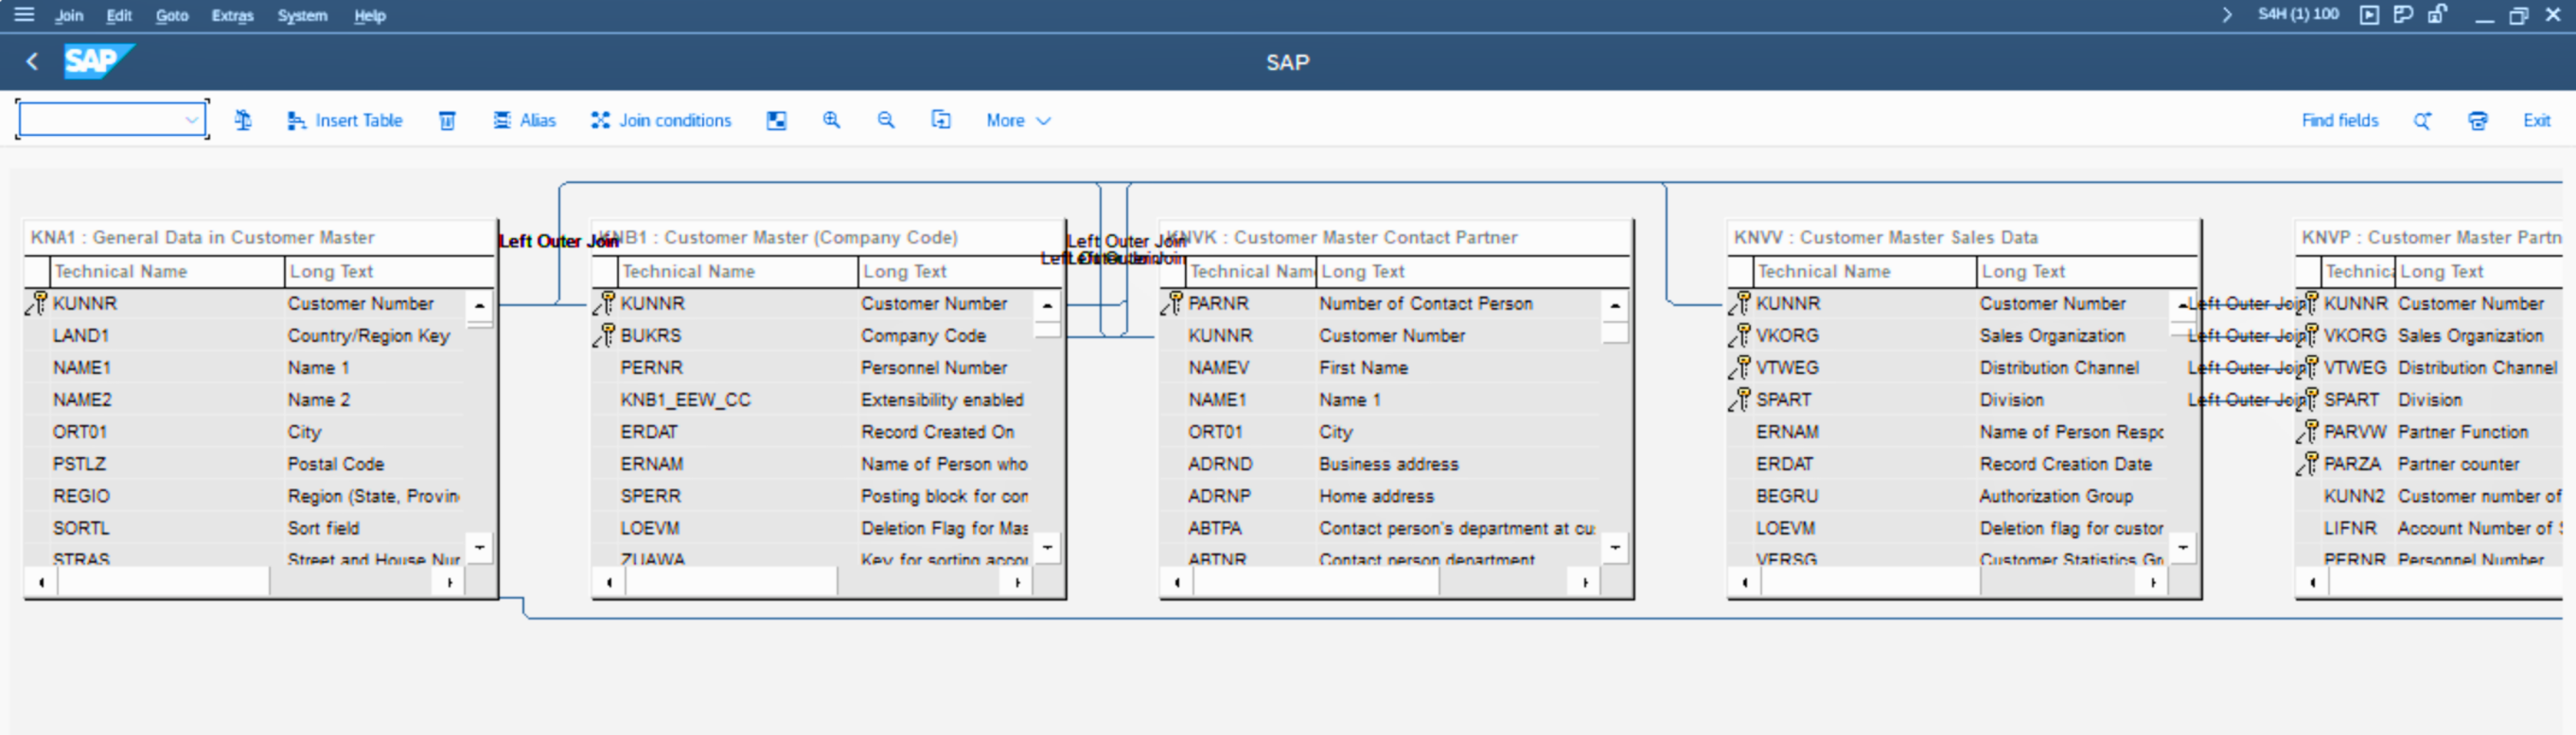Open the Extras menu
The image size is (2576, 735).
point(232,15)
